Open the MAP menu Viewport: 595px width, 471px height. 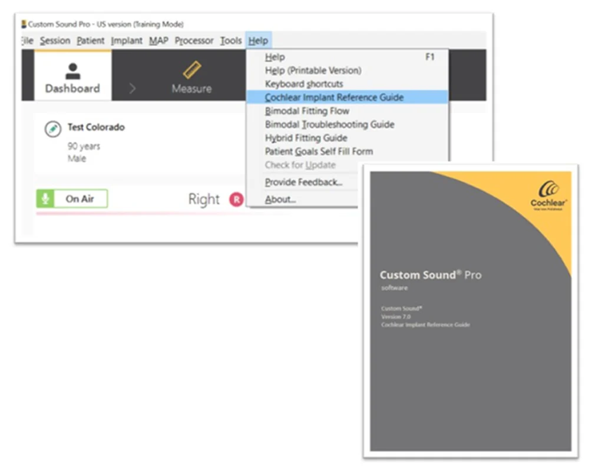[x=158, y=41]
